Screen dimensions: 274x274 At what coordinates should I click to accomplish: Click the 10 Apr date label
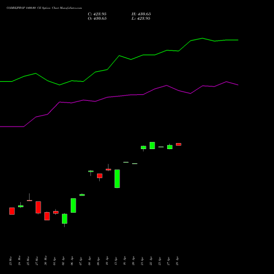107,261
